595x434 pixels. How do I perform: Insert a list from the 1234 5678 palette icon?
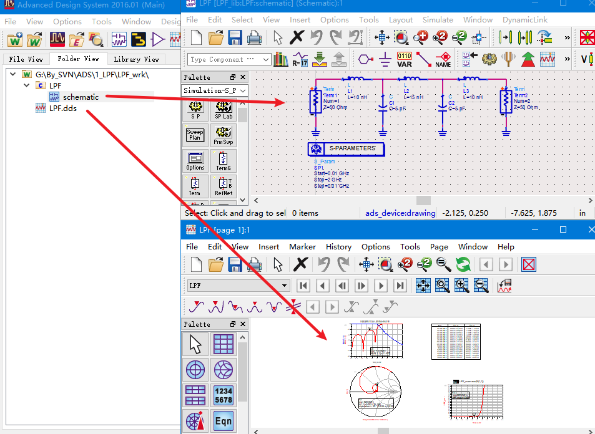(224, 395)
